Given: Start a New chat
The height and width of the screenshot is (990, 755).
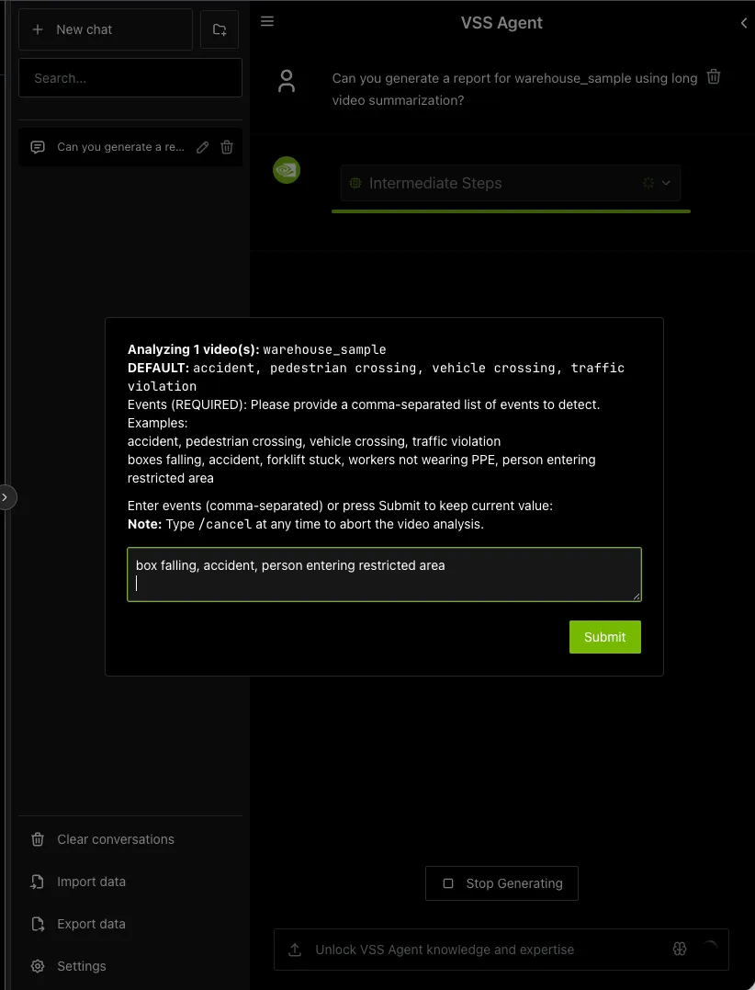Looking at the screenshot, I should point(106,29).
